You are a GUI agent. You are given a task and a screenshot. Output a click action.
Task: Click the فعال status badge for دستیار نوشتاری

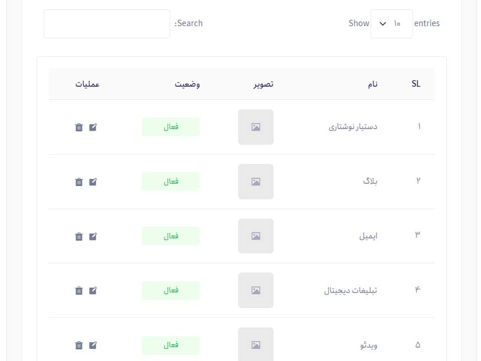pyautogui.click(x=171, y=127)
